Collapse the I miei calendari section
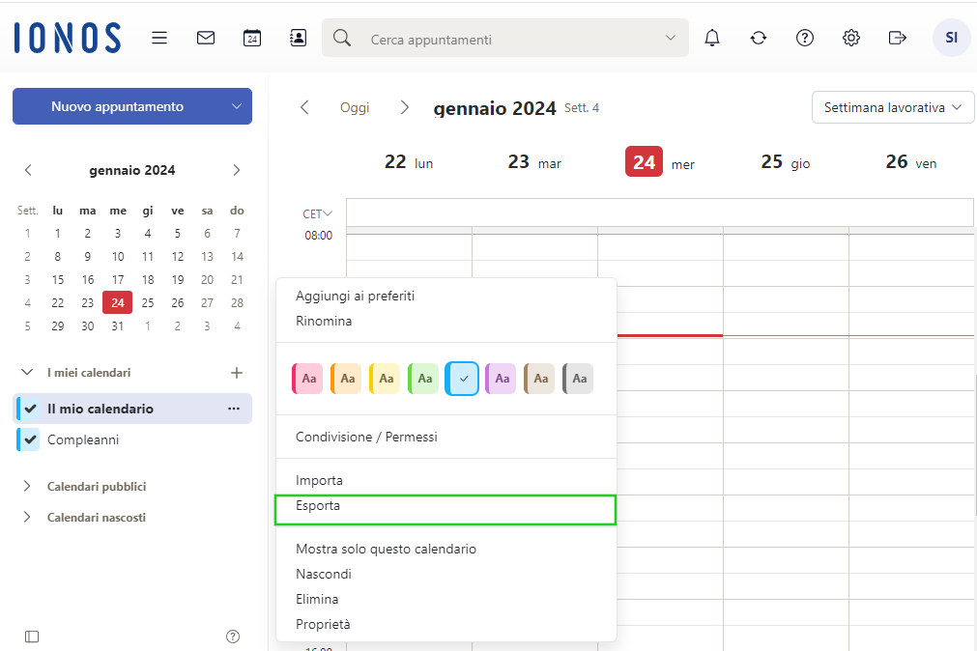The height and width of the screenshot is (651, 977). click(27, 373)
